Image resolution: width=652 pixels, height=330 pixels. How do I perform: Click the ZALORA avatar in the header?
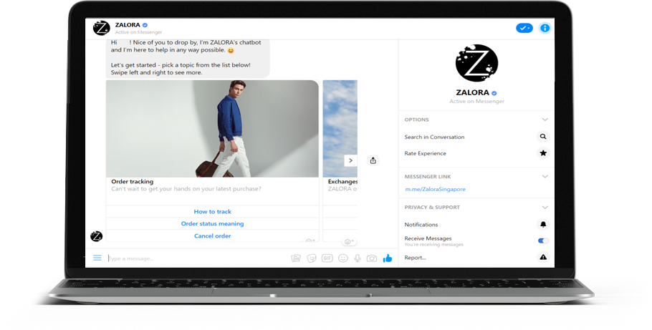(x=102, y=28)
